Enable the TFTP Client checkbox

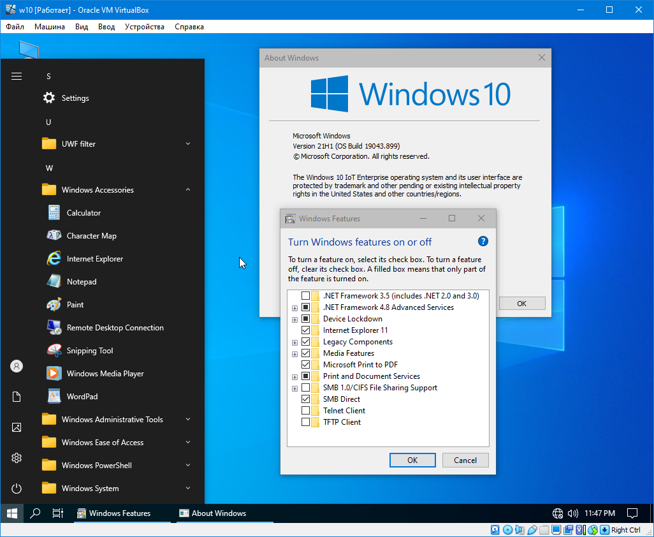pos(306,422)
